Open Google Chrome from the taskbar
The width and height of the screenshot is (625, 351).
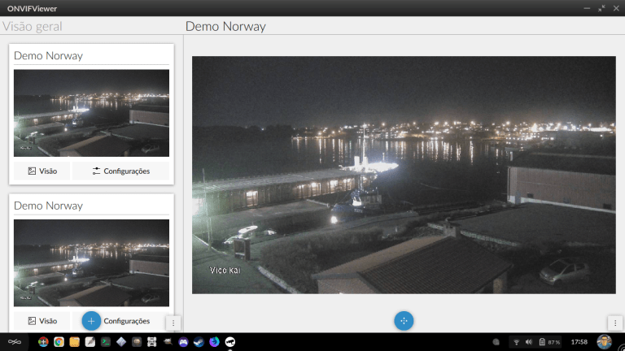click(59, 342)
